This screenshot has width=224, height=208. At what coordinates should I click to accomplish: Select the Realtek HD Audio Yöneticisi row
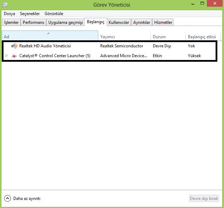(x=110, y=46)
